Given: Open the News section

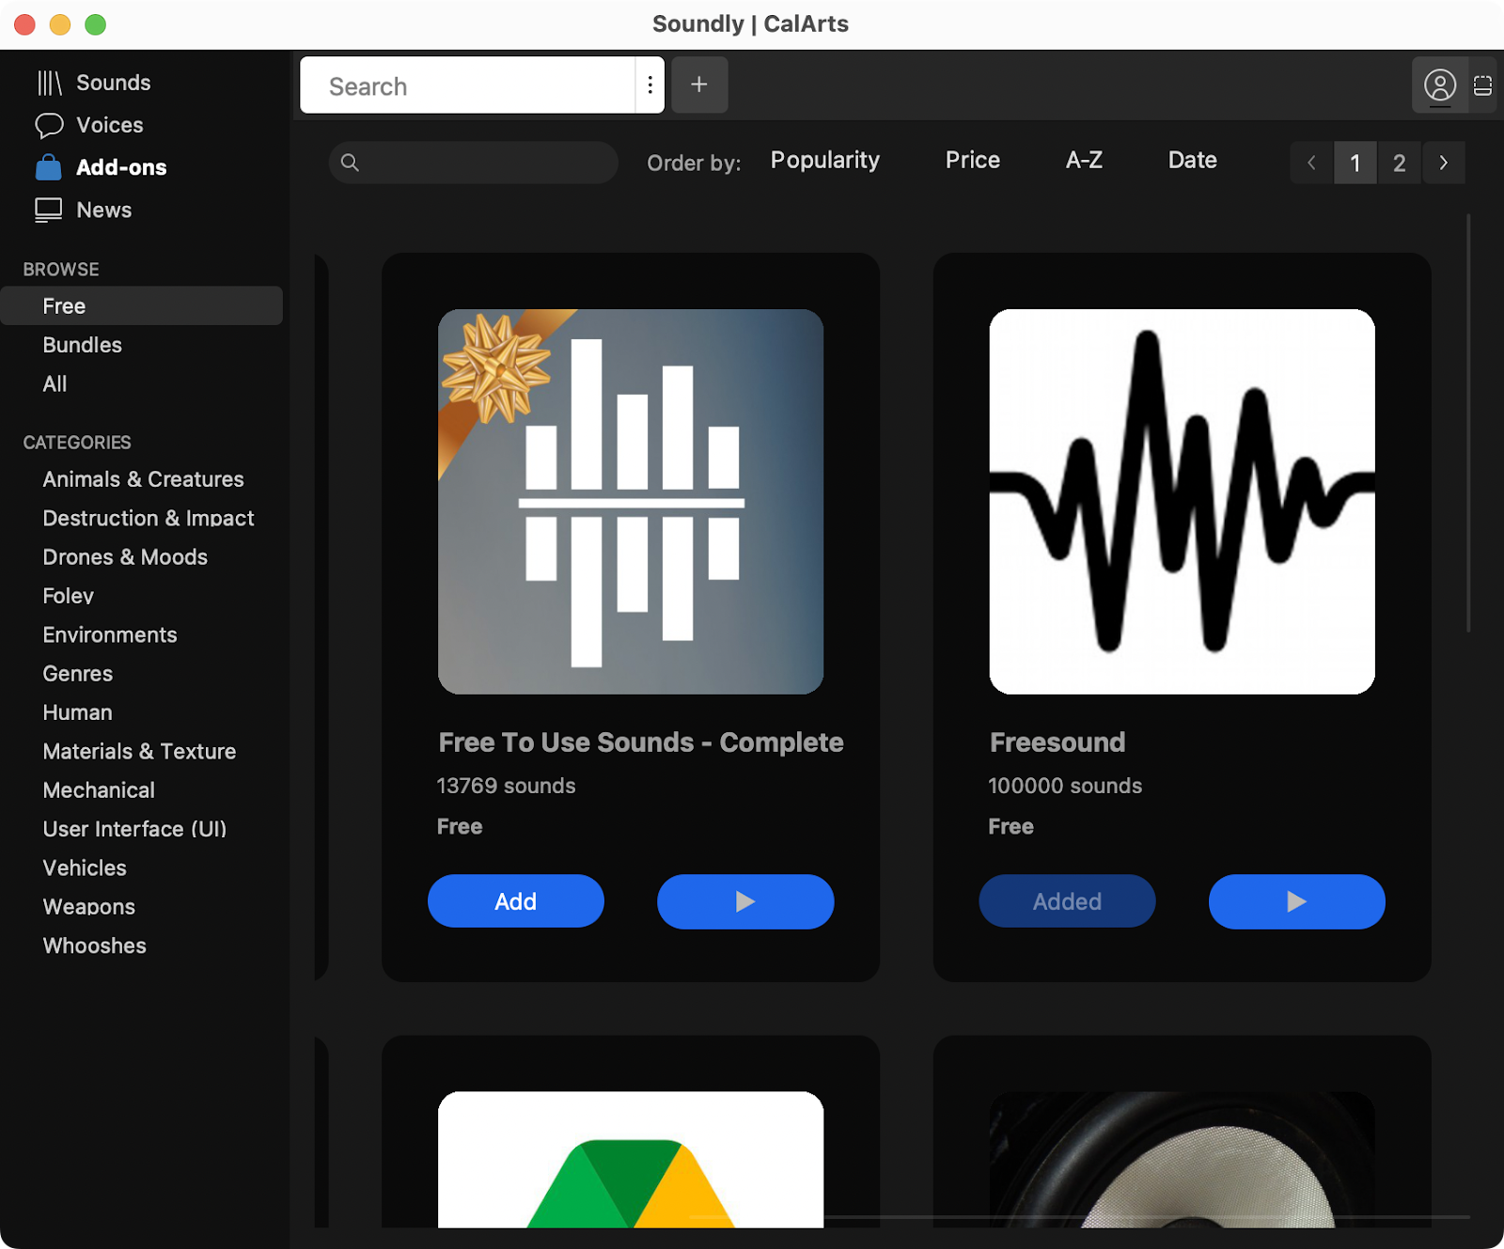Looking at the screenshot, I should tap(85, 210).
